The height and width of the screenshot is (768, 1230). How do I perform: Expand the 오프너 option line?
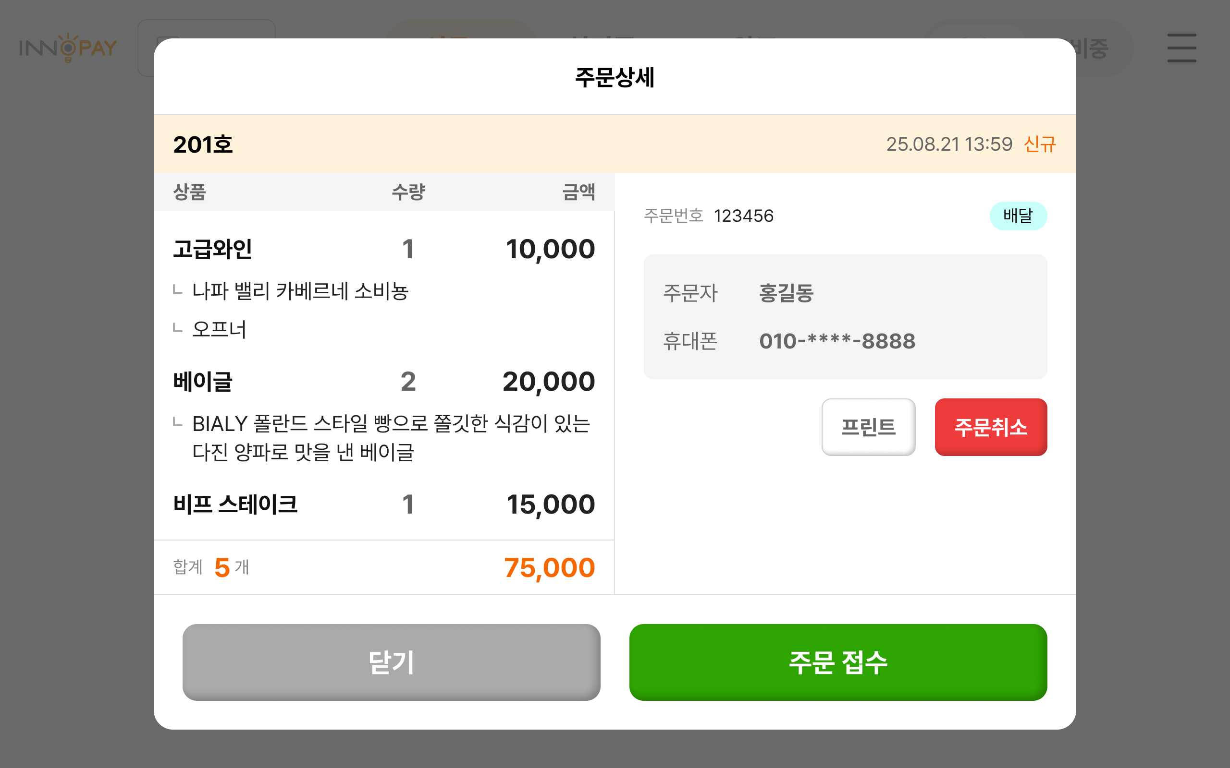pos(220,329)
